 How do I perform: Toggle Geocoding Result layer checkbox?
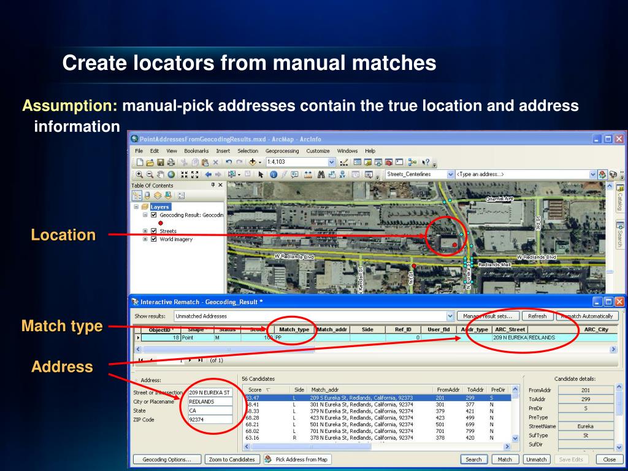click(154, 215)
